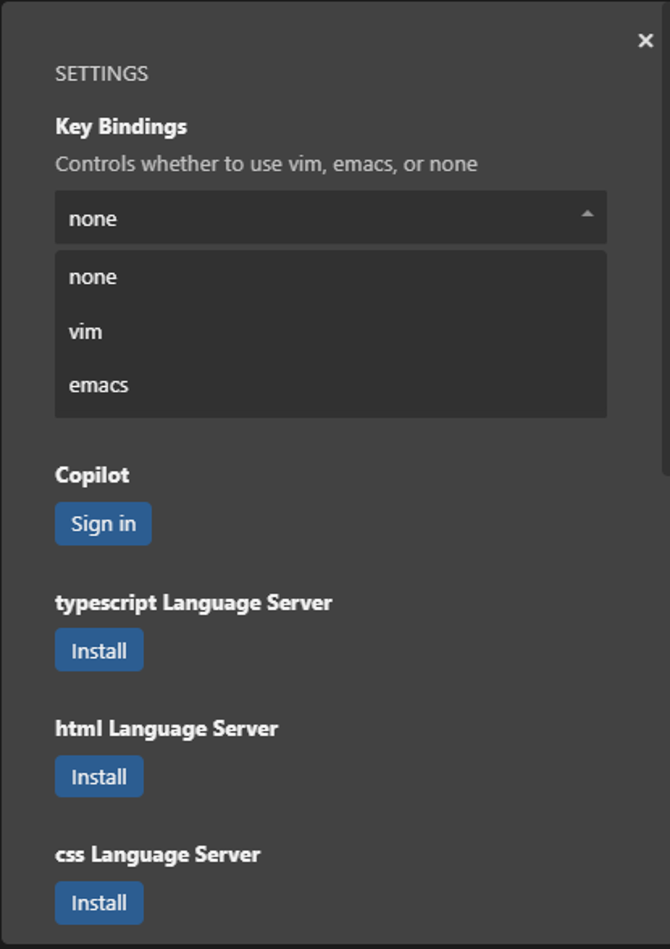Install the typescript Language Server
670x949 pixels.
point(99,650)
